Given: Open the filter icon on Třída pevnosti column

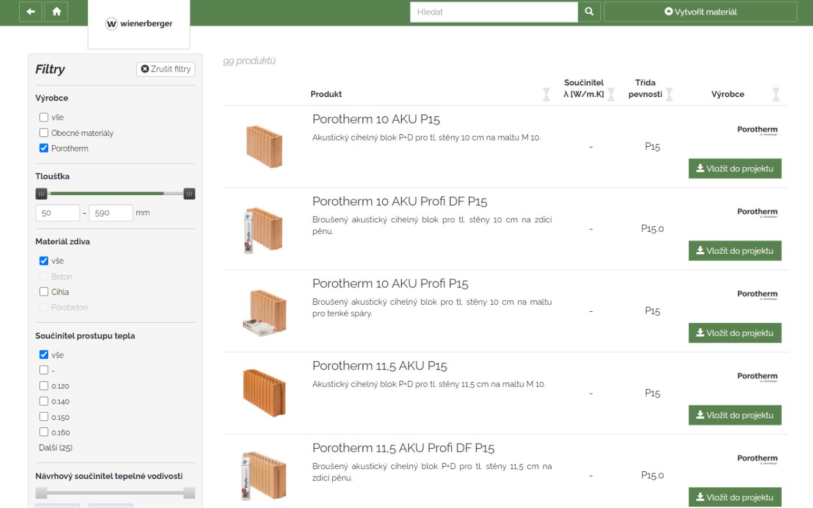Looking at the screenshot, I should coord(670,93).
